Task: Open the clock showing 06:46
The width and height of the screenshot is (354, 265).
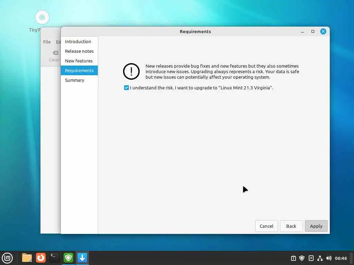Action: coord(341,258)
